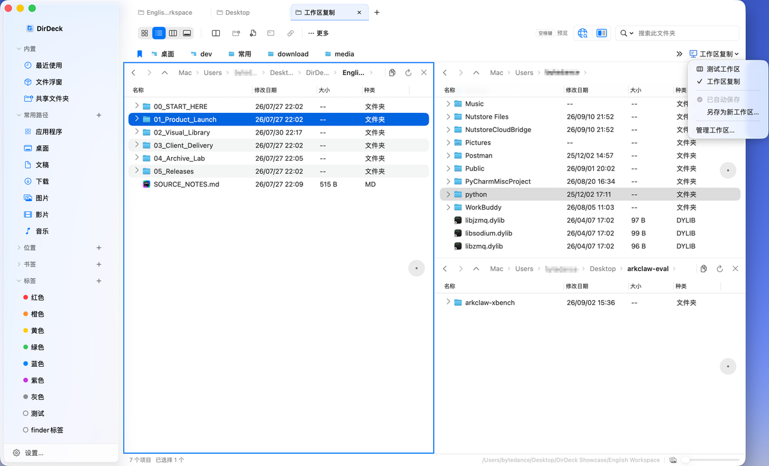769x466 pixels.
Task: Expand the 00_START_HERE folder
Action: tap(136, 106)
